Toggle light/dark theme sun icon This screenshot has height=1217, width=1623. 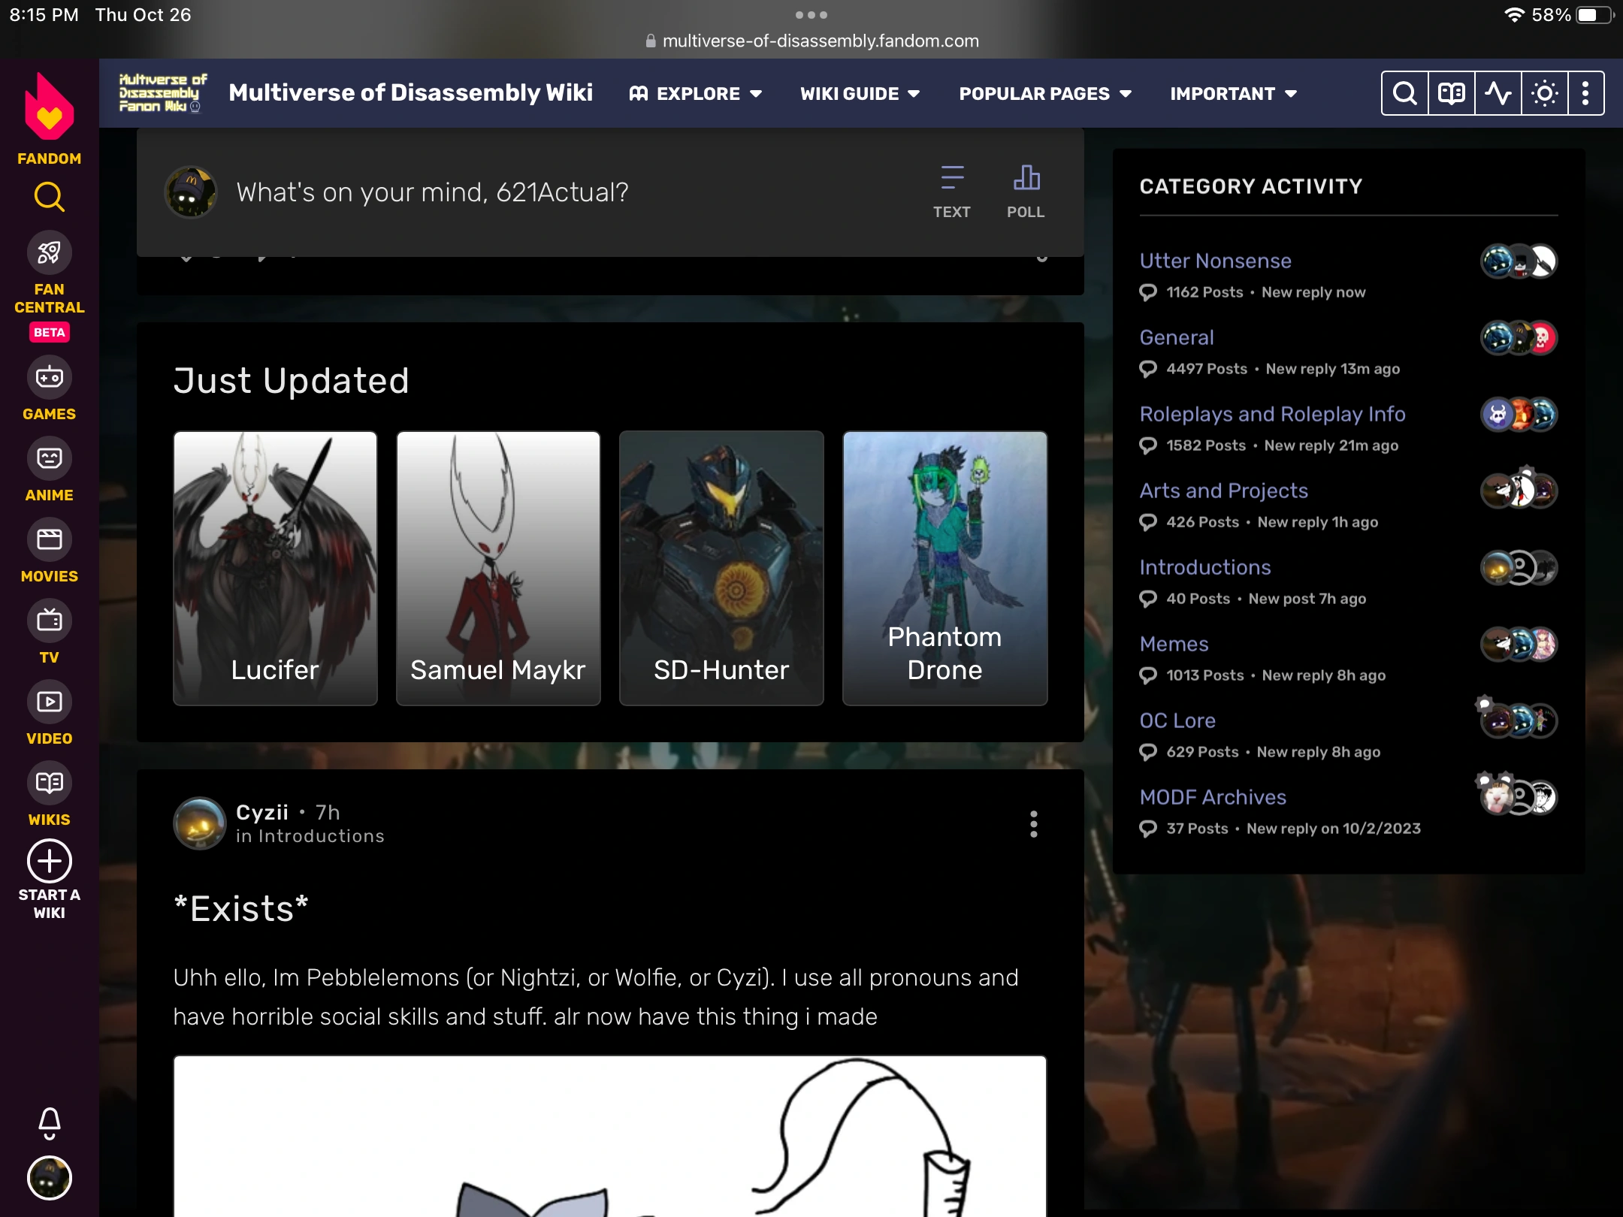coord(1544,94)
